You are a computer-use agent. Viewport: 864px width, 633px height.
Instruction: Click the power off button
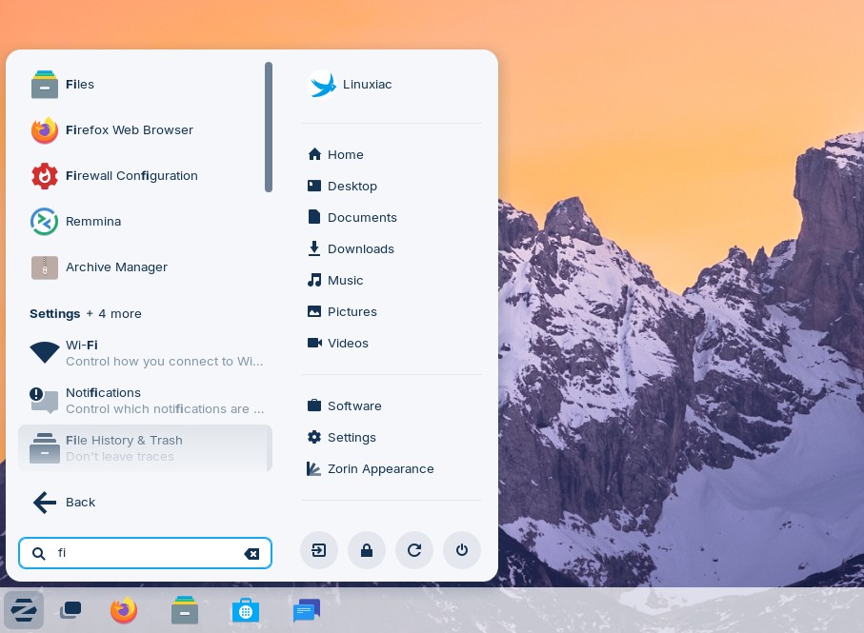point(462,550)
